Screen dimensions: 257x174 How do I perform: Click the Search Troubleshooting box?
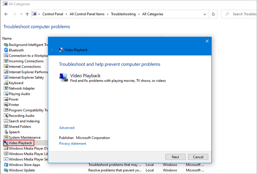tap(244, 14)
